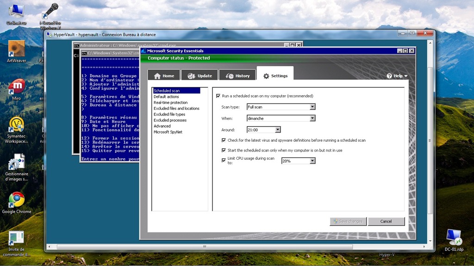The image size is (474, 266).
Task: Click the gear icon on the Settings tab
Action: click(x=266, y=76)
